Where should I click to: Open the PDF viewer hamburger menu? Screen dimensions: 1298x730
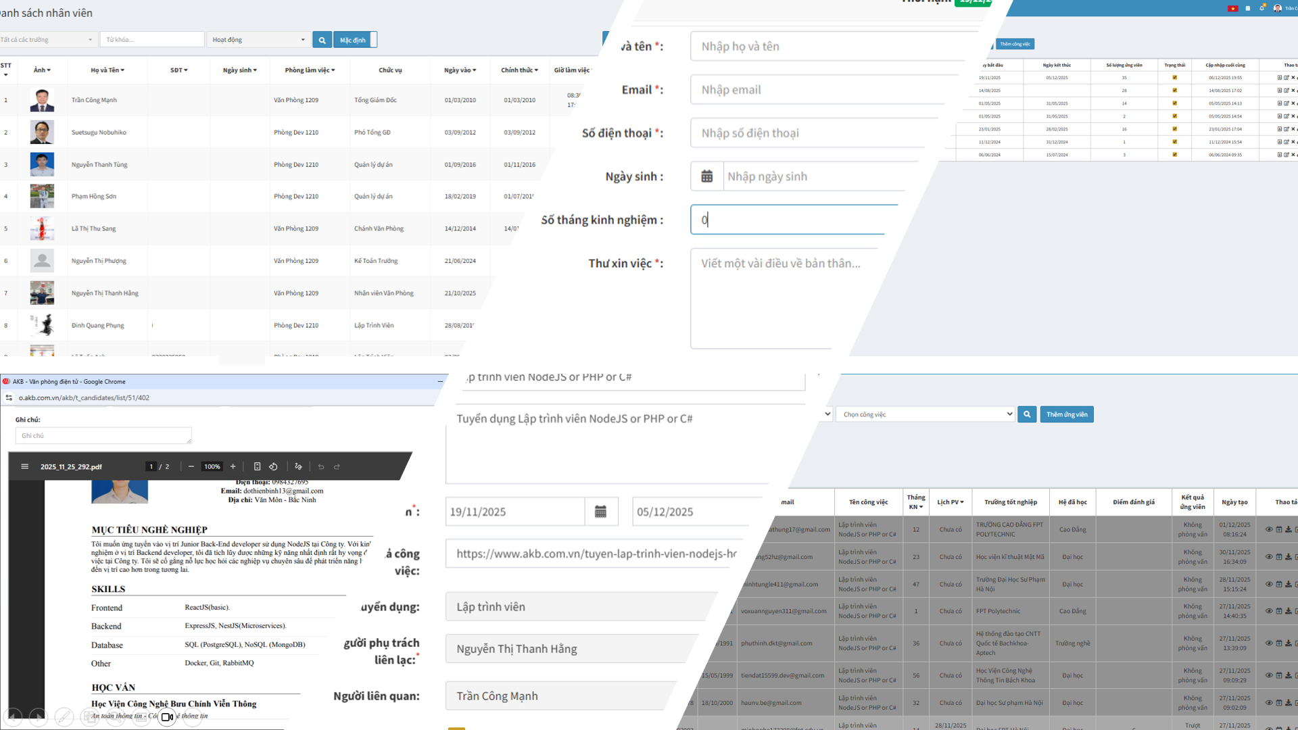(x=25, y=466)
